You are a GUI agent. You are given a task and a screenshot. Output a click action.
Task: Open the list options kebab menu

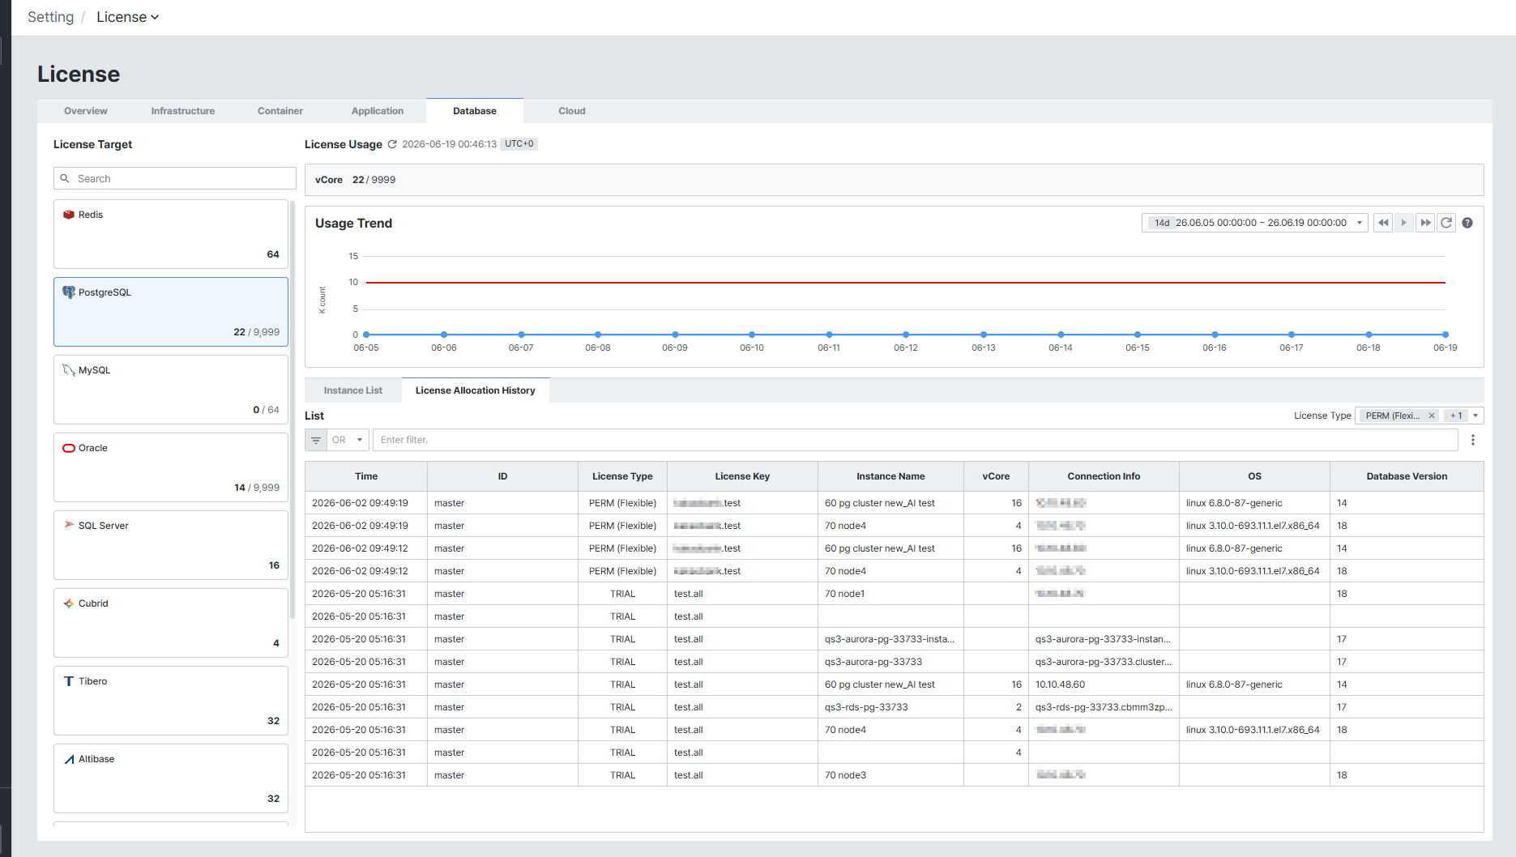click(1473, 440)
